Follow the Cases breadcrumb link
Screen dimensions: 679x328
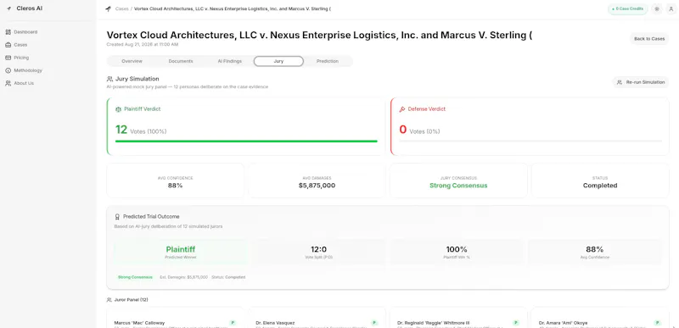tap(121, 8)
